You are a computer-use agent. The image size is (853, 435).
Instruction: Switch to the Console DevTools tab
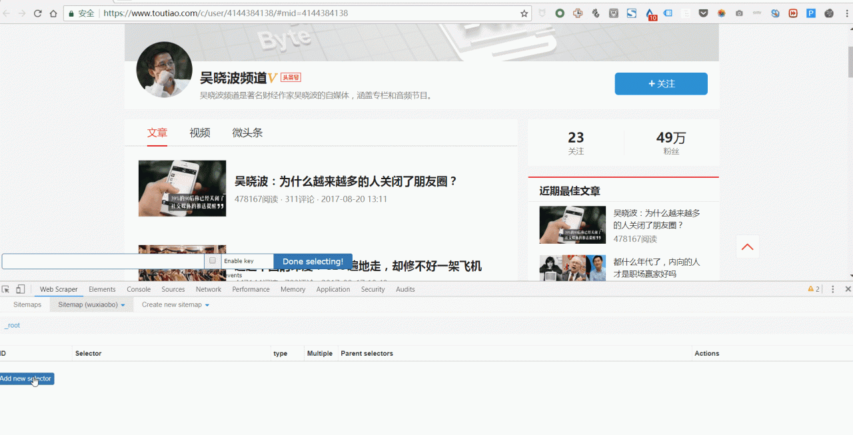pyautogui.click(x=139, y=289)
